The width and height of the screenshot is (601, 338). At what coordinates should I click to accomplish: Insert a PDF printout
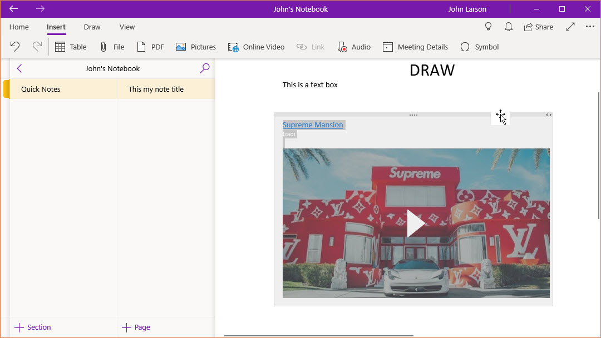pyautogui.click(x=150, y=47)
